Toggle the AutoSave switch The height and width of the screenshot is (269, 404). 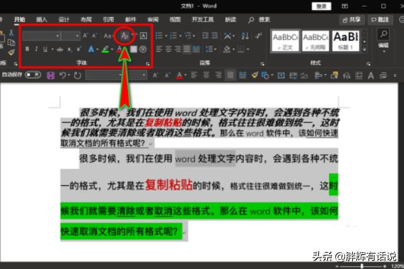pyautogui.click(x=33, y=75)
